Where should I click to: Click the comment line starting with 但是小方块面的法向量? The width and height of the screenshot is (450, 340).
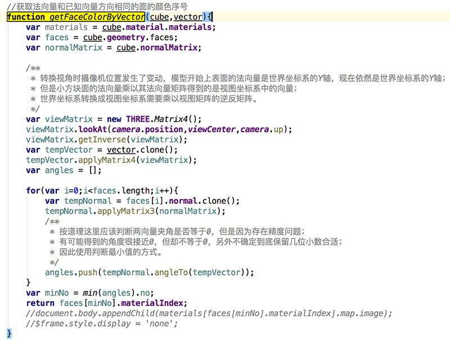pos(164,88)
